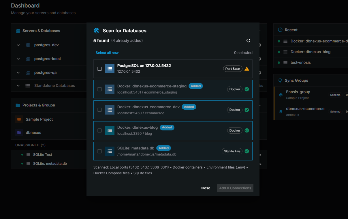Image resolution: width=348 pixels, height=219 pixels.
Task: Click the Sample Project folder icon
Action: (x=19, y=119)
